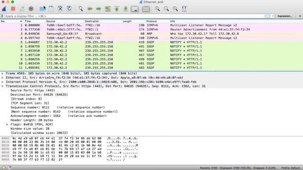Open capture file properties status icon
Viewport: 303px width, 170px height.
click(9, 168)
